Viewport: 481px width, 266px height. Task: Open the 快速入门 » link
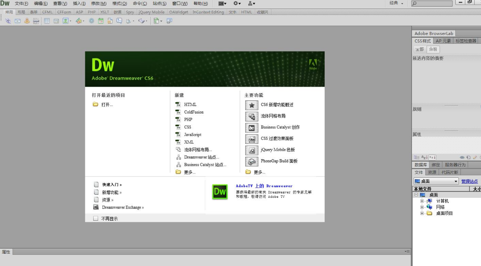(112, 184)
